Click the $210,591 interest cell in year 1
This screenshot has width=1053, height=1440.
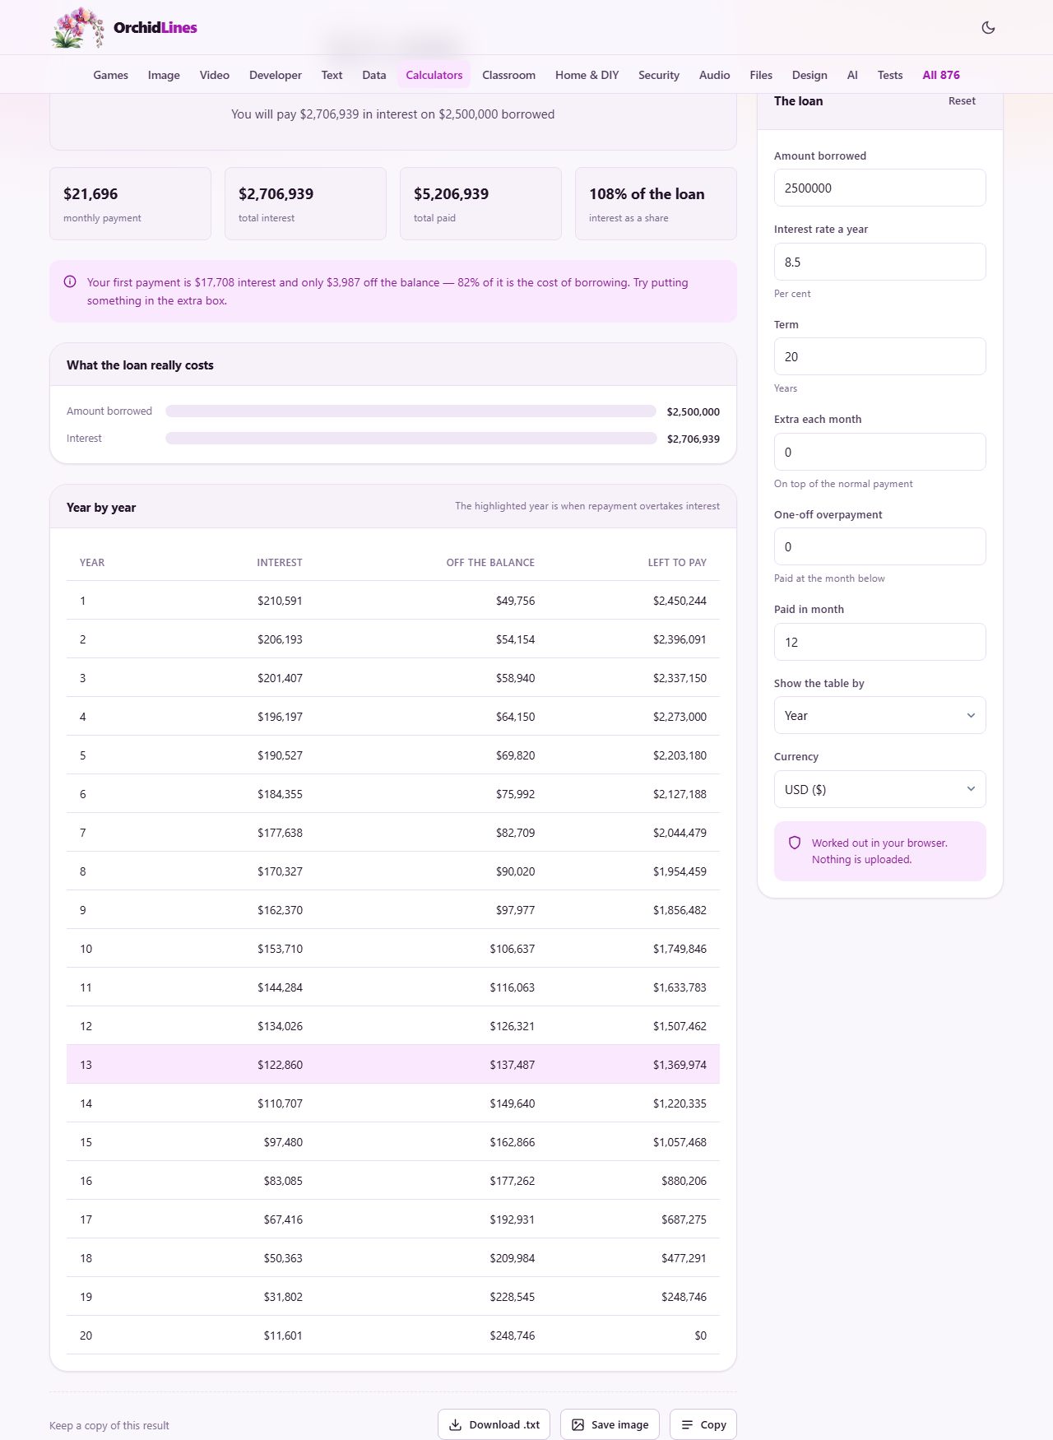point(280,601)
